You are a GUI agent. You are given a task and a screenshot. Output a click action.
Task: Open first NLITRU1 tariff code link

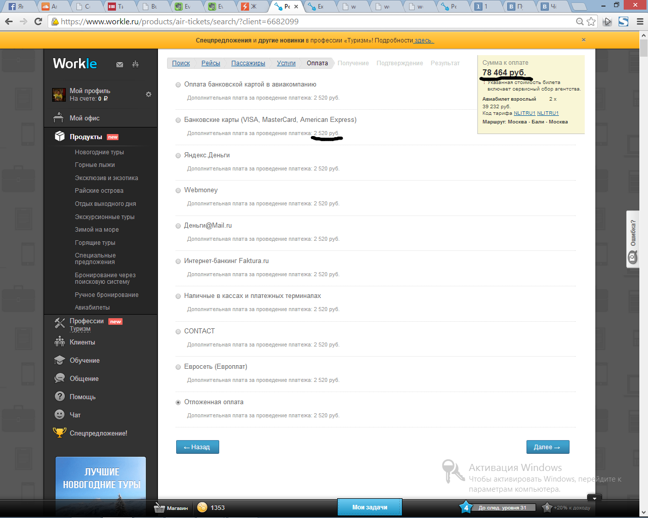pyautogui.click(x=524, y=113)
